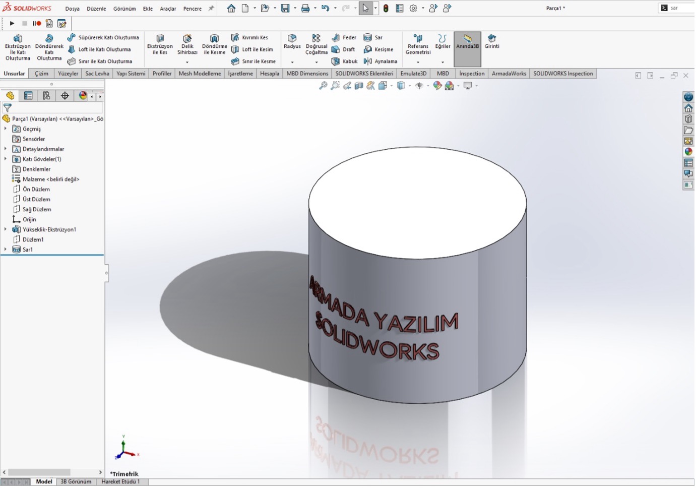Click the DimXpertManager crosshair tab icon
Image resolution: width=696 pixels, height=488 pixels.
click(x=65, y=96)
